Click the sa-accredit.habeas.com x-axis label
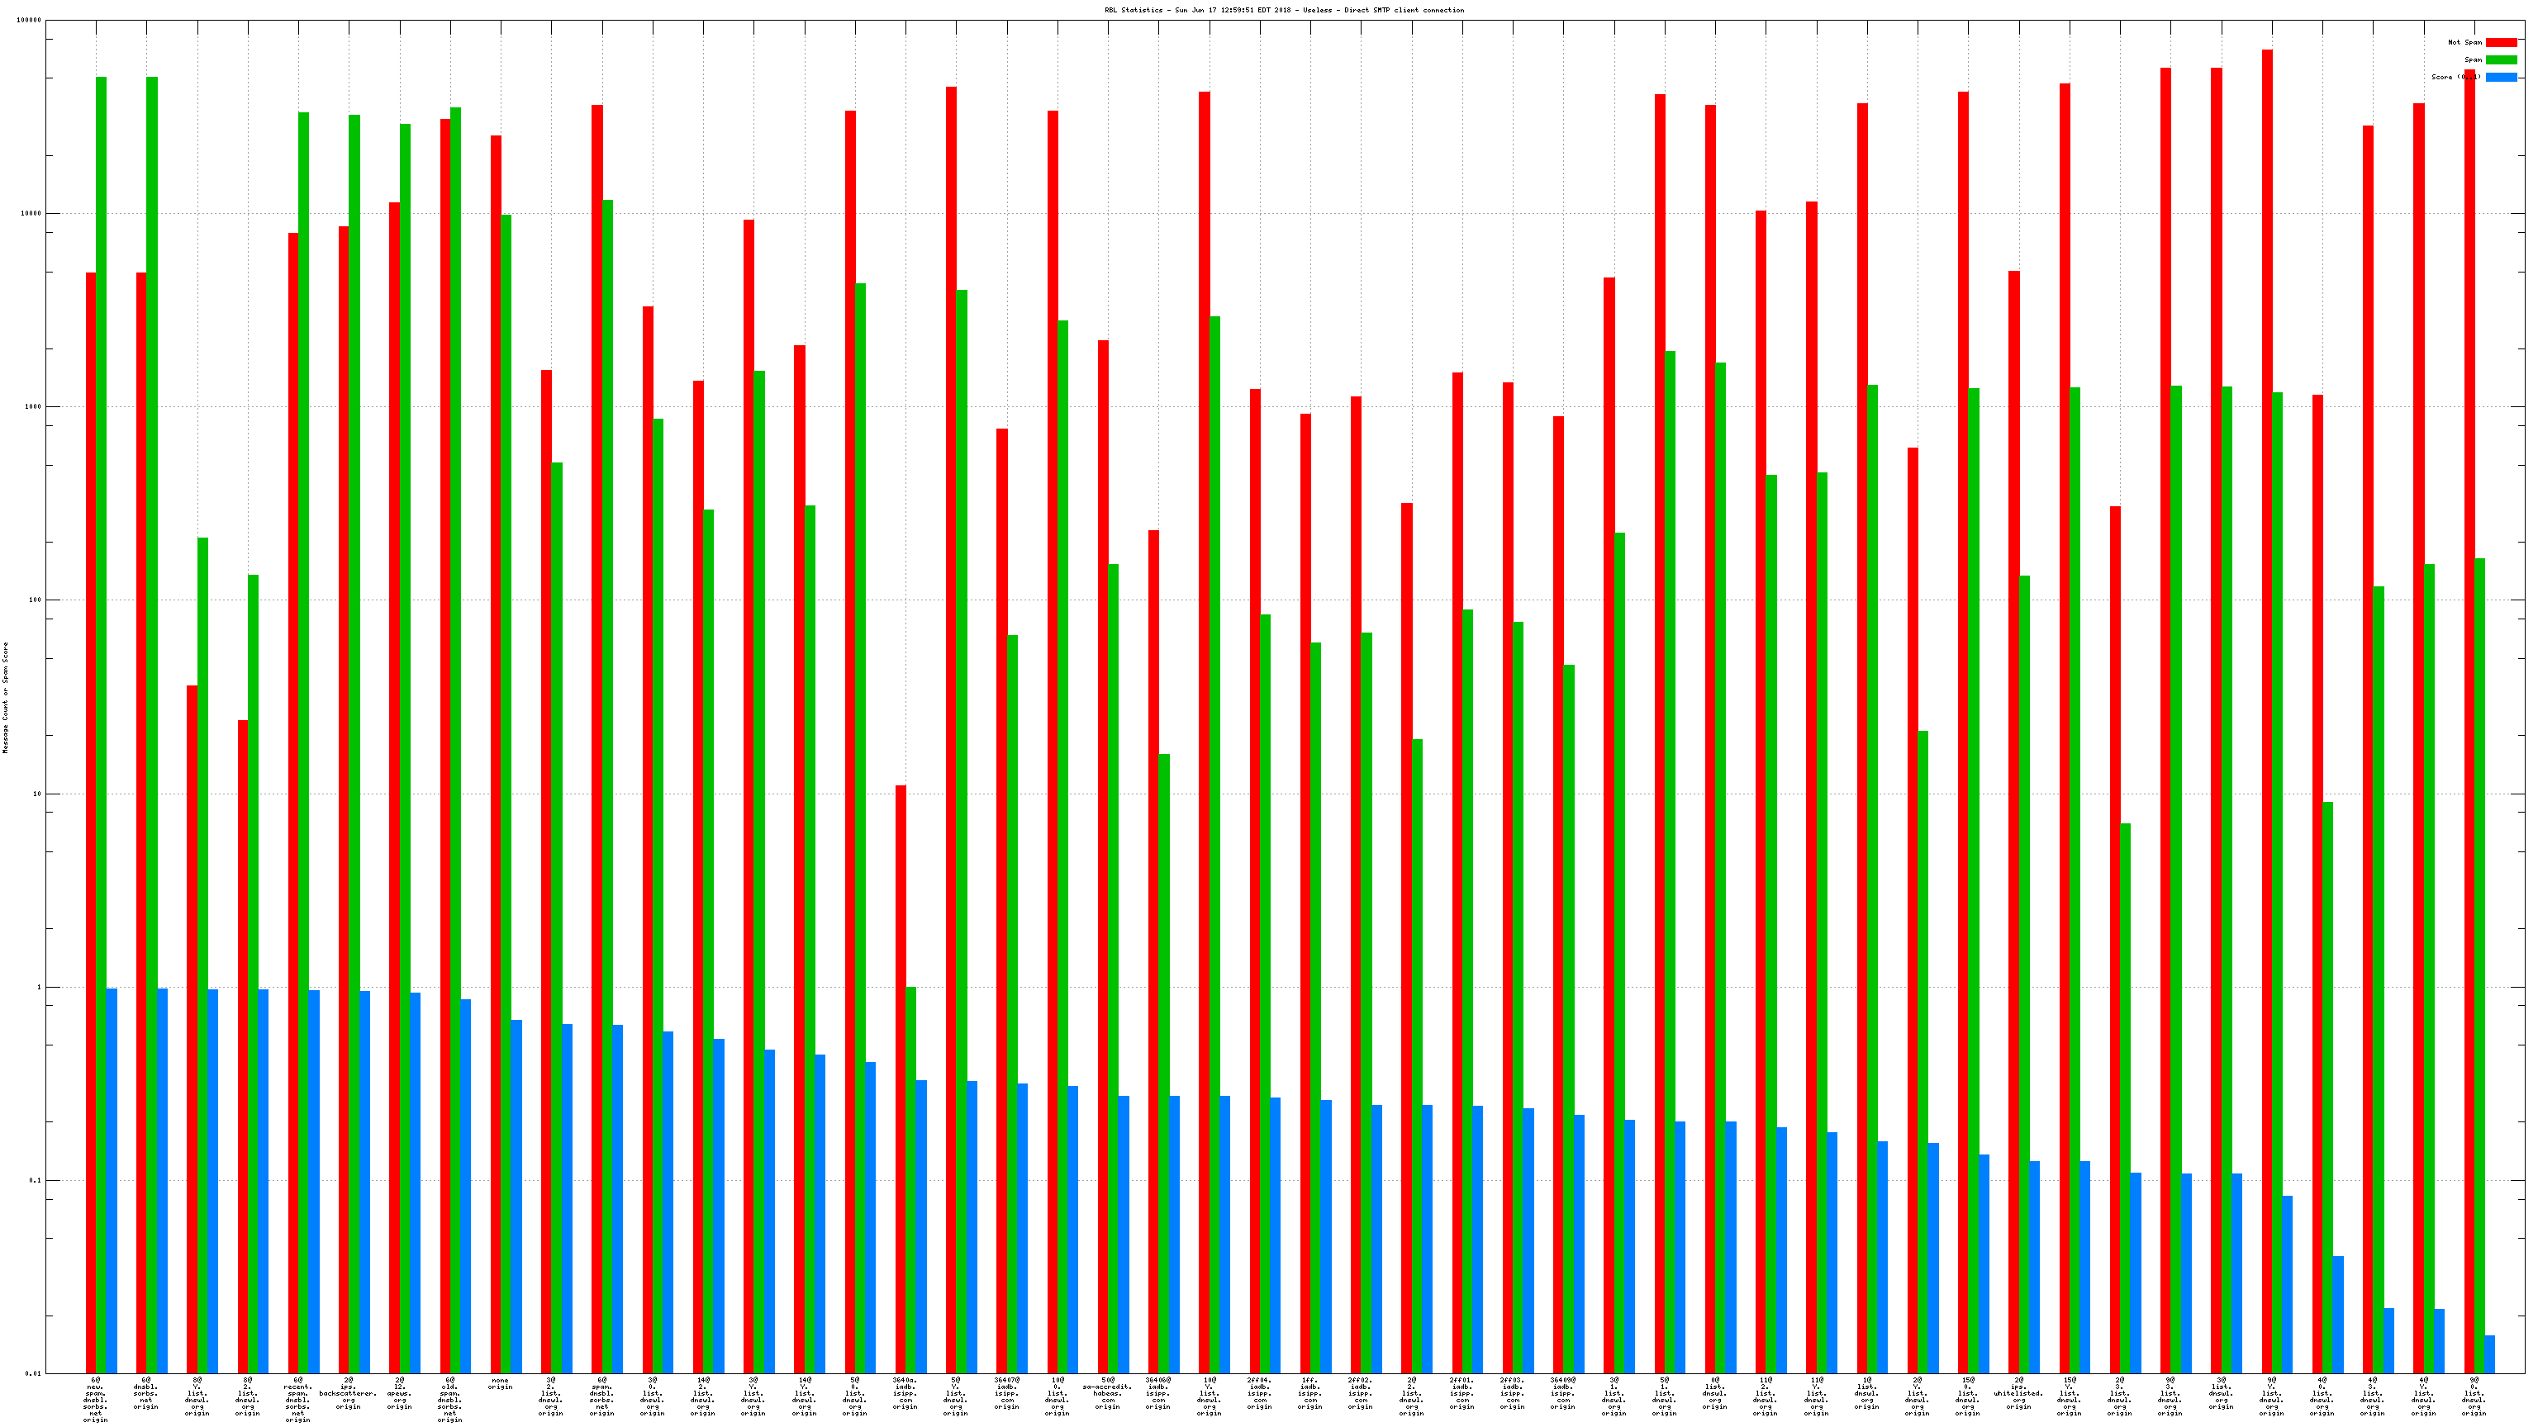The width and height of the screenshot is (2538, 1427). point(1107,1393)
